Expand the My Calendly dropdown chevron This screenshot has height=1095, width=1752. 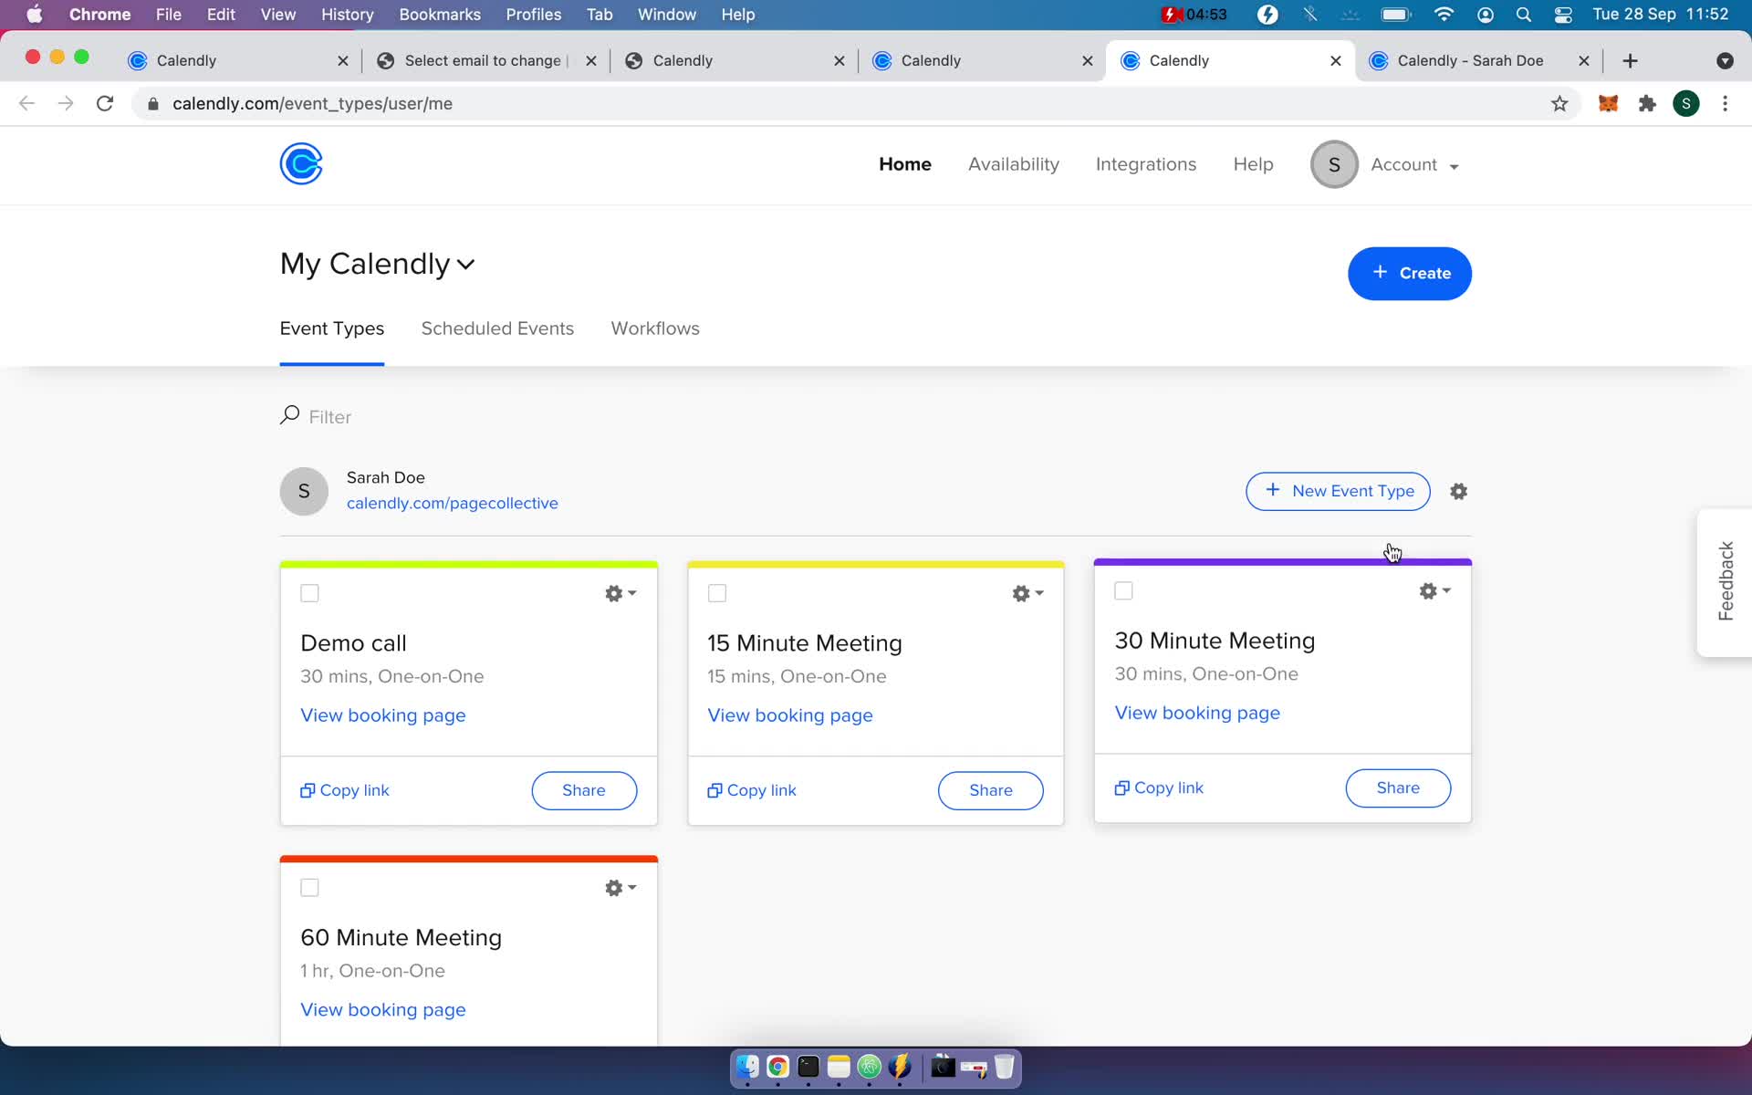click(x=466, y=265)
